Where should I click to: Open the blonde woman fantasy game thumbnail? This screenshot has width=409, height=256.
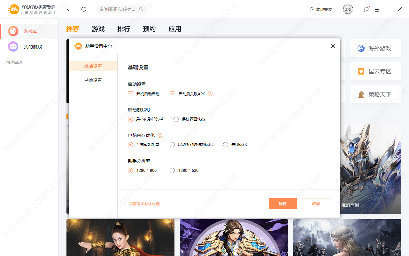click(347, 237)
